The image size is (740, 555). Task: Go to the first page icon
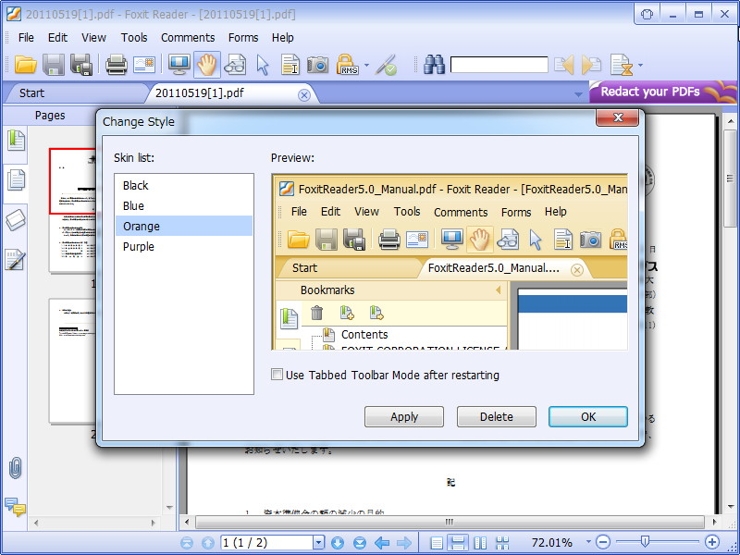point(187,543)
